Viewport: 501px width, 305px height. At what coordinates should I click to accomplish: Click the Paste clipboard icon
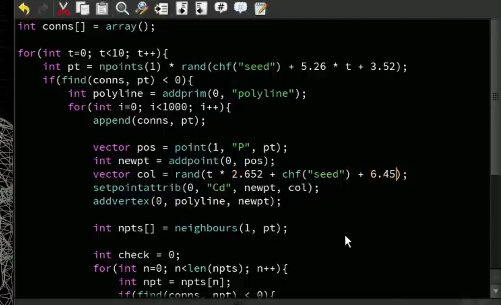102,8
